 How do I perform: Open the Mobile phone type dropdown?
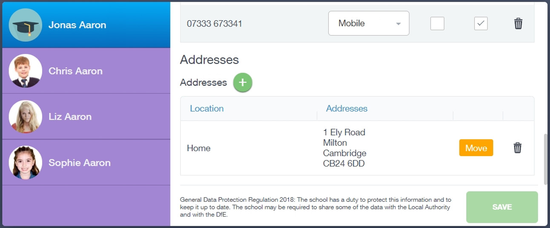(368, 23)
